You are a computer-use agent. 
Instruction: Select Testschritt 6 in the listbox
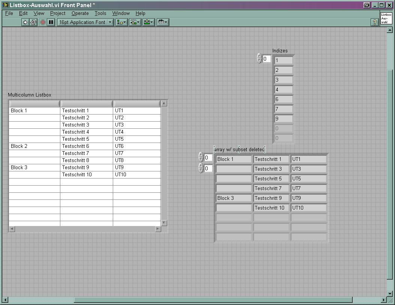(87, 146)
